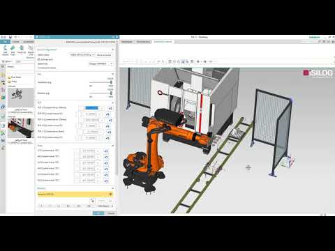Click apply icon beside the A2 axis field
The height and width of the screenshot is (251, 335).
(106, 158)
